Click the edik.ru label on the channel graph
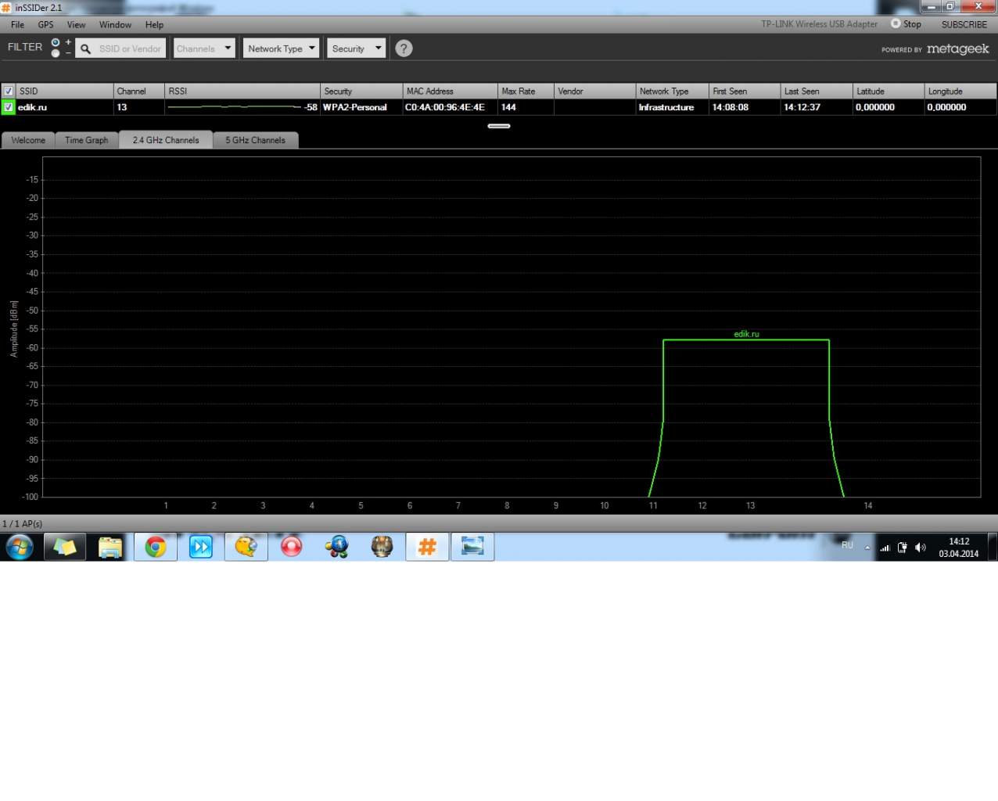Viewport: 998px width, 801px height. (746, 334)
